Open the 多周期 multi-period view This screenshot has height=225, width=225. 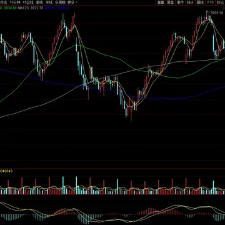click(x=60, y=2)
